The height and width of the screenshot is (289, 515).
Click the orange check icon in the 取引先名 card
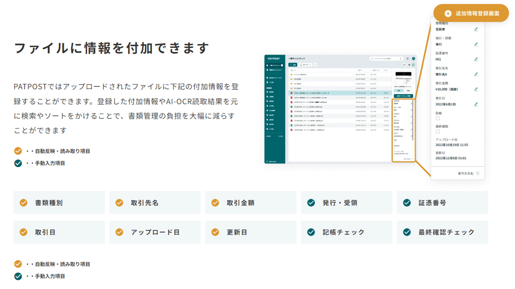coord(119,203)
